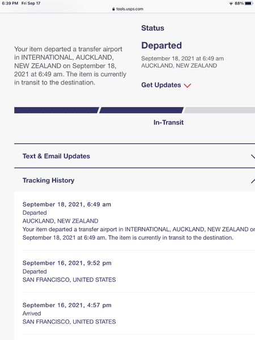This screenshot has width=255, height=340.
Task: Click the In-Transit progress bar segment
Action: (141, 110)
